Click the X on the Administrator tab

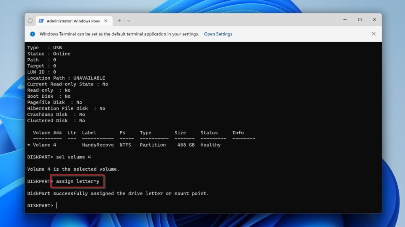[x=105, y=20]
